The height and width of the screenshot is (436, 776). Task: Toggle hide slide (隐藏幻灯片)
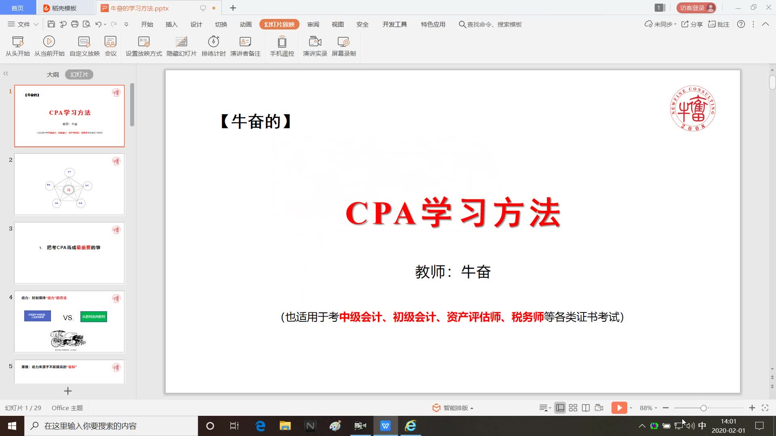(181, 46)
